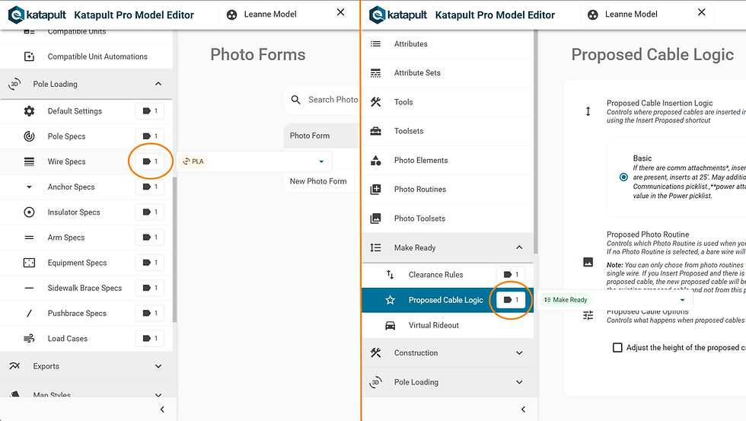Click the Compatible Unit Automations icon

pos(29,56)
